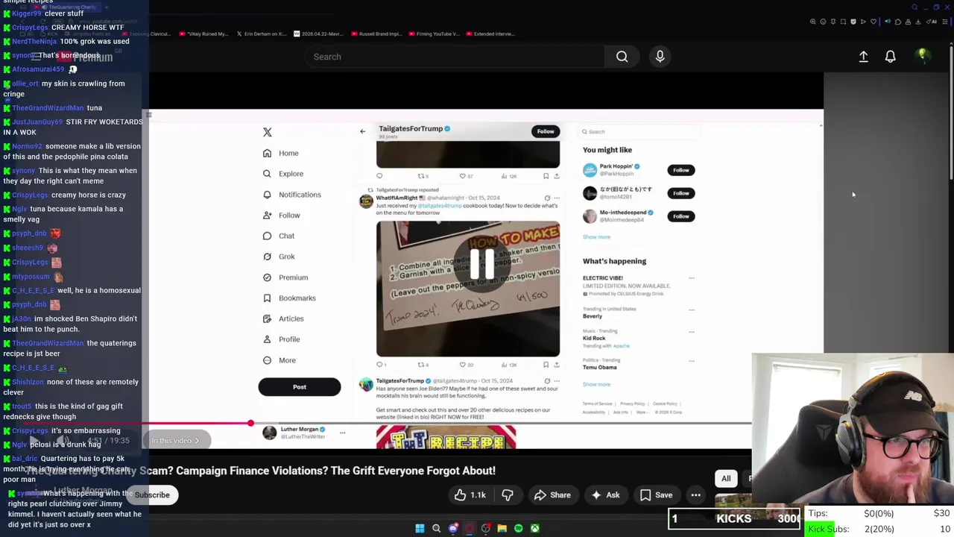
Task: Open Spotify from the taskbar
Action: click(518, 529)
